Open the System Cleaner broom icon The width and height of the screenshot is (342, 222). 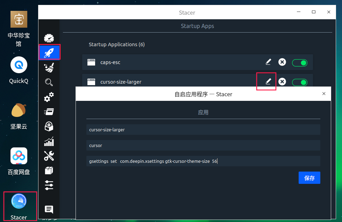(49, 68)
